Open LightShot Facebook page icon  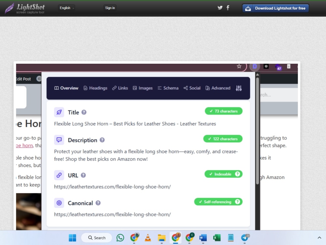pos(228,8)
